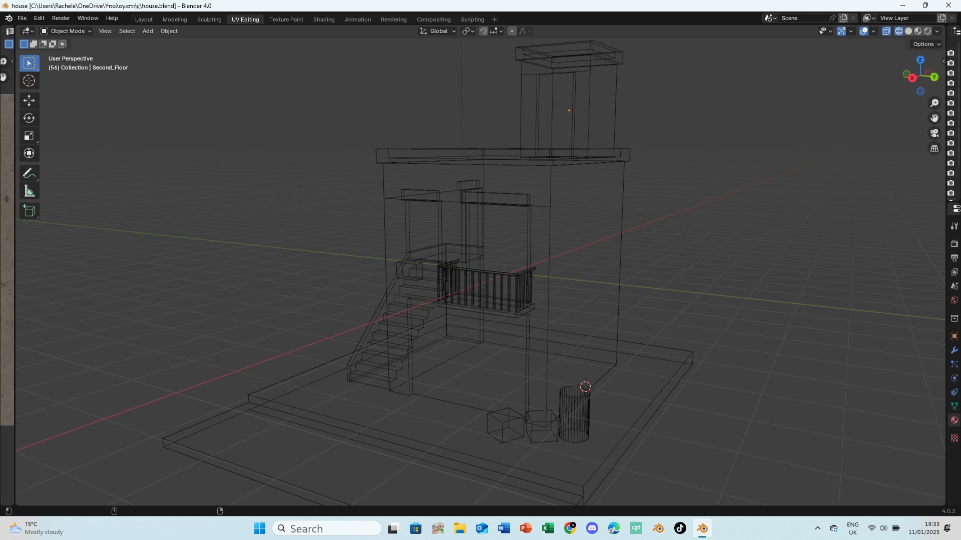The height and width of the screenshot is (540, 961).
Task: Select the Move tool
Action: click(29, 100)
